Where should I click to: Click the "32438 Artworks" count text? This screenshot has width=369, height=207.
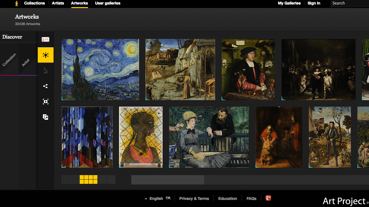(x=27, y=24)
